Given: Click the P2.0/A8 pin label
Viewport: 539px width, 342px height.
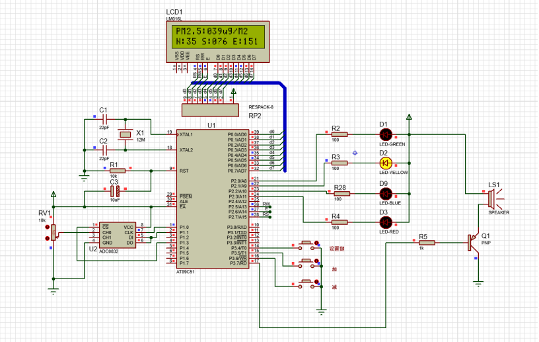Looking at the screenshot, I should [x=238, y=181].
